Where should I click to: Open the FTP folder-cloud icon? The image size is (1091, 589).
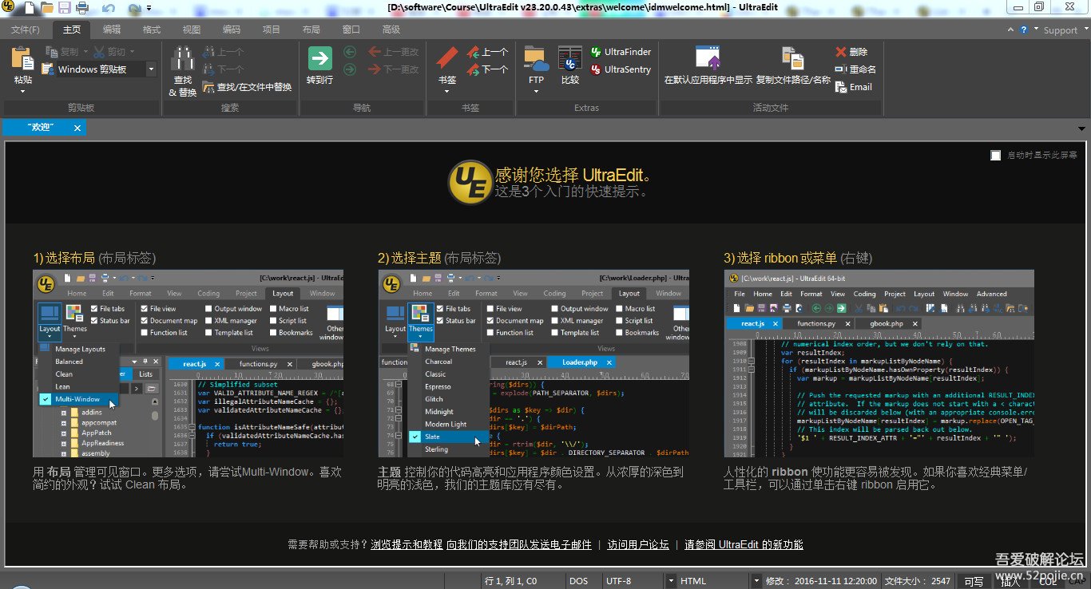(536, 59)
